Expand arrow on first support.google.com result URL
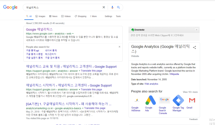The width and height of the screenshot is (215, 125). click(x=79, y=71)
